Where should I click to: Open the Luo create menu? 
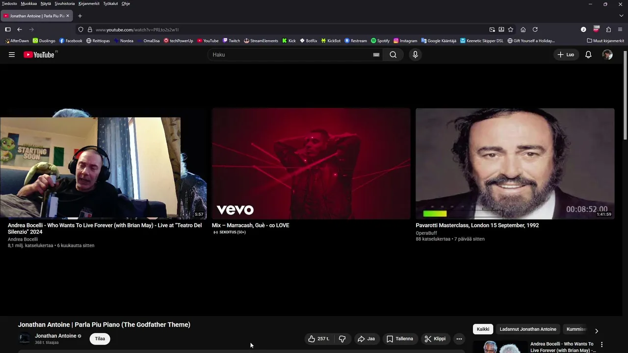point(566,54)
